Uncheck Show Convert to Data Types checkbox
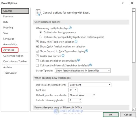Image resolution: width=137 pixels, height=118 pixels. 37,51
